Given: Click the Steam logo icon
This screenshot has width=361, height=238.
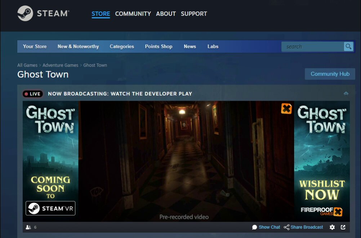Looking at the screenshot, I should [x=25, y=13].
